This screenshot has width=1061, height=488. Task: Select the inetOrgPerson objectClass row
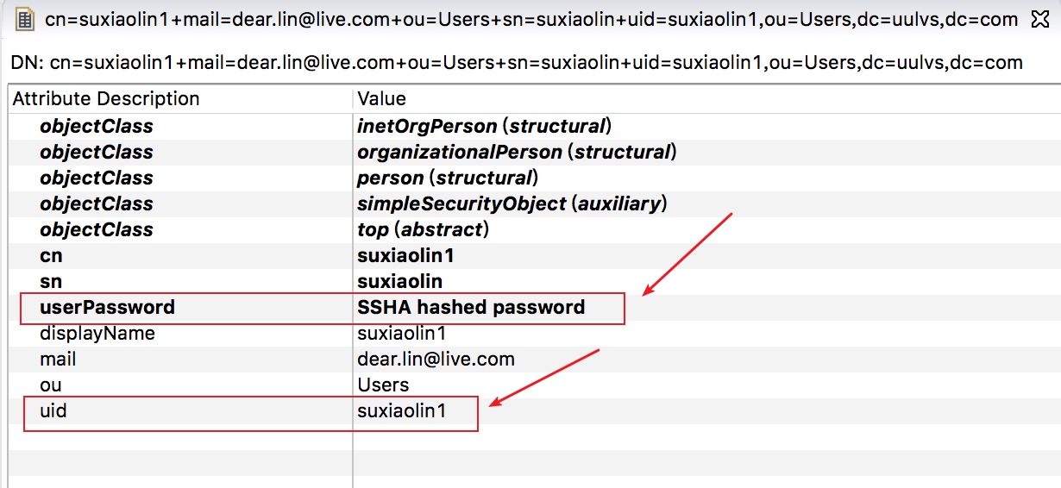coord(534,126)
